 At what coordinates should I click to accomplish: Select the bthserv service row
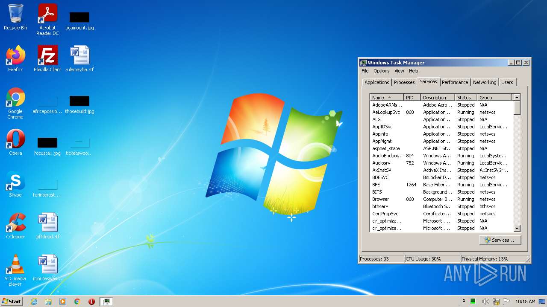coord(441,206)
